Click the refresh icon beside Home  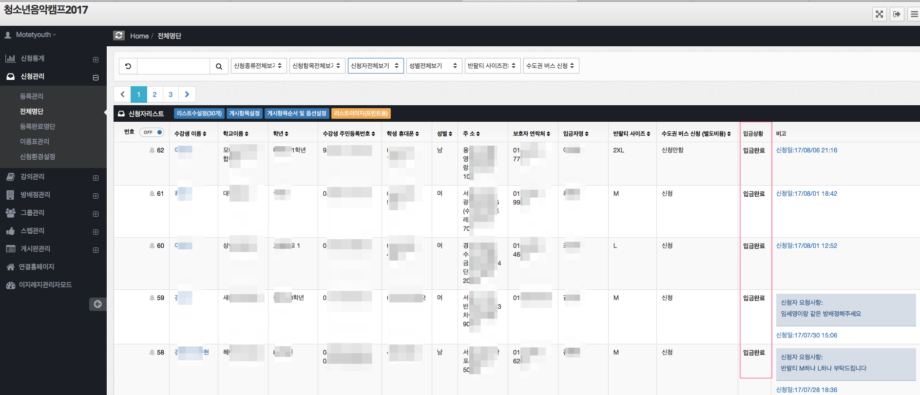click(119, 36)
